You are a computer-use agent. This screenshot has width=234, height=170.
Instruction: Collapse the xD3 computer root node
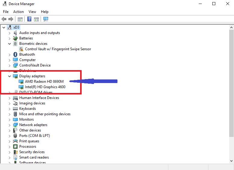[x=4, y=27]
